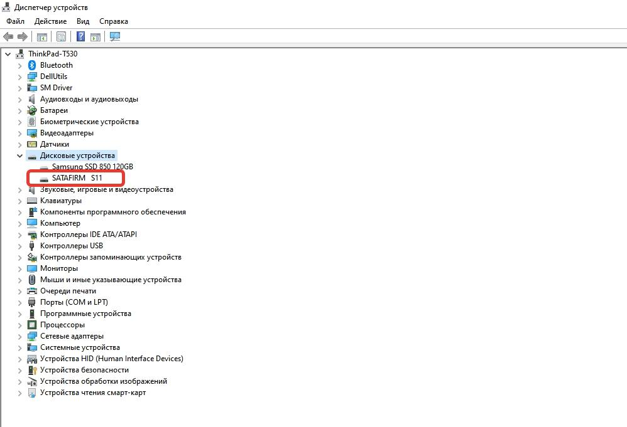Viewport: 627px width, 427px height.
Task: Open the Действие menu
Action: pyautogui.click(x=50, y=21)
